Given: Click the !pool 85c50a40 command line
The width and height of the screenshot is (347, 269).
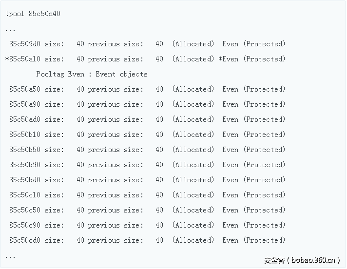Looking at the screenshot, I should [33, 14].
